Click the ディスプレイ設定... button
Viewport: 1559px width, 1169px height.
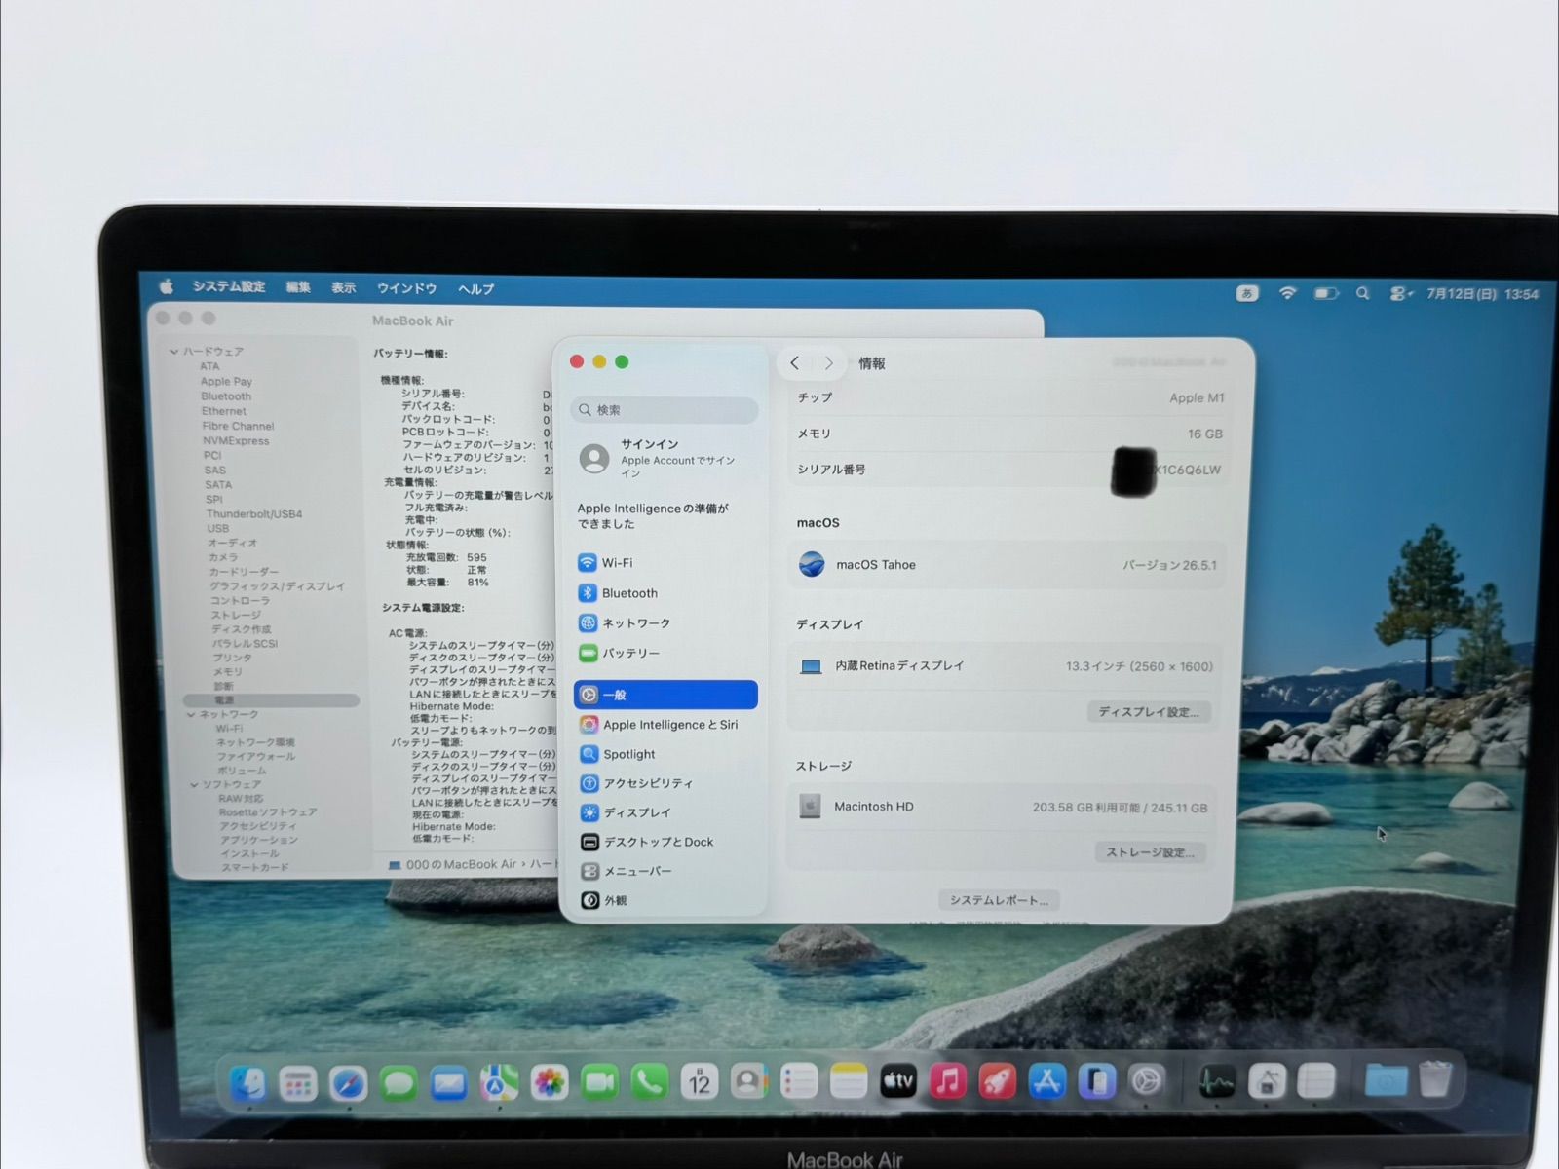[x=1149, y=712]
